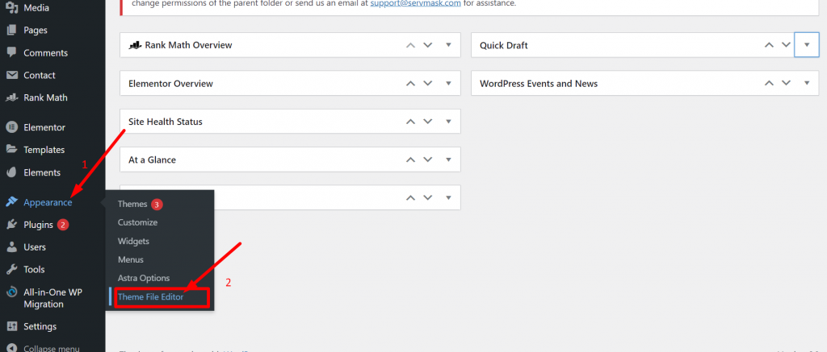Image resolution: width=827 pixels, height=352 pixels.
Task: Toggle WordPress Events and News triangle
Action: [x=807, y=83]
